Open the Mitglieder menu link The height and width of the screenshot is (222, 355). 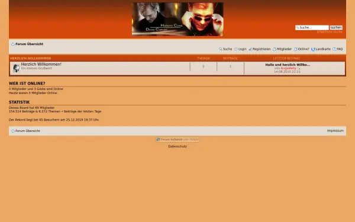[284, 49]
